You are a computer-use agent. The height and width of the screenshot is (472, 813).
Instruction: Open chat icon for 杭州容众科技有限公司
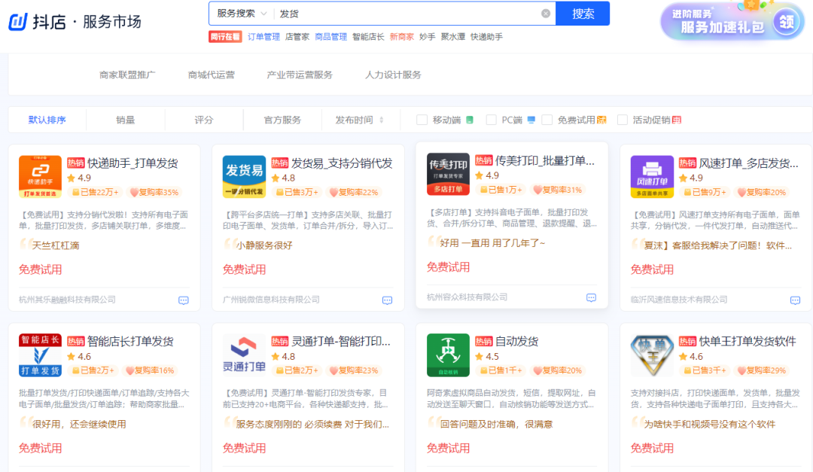591,297
